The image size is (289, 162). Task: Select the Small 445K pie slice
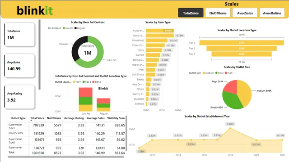[231, 100]
